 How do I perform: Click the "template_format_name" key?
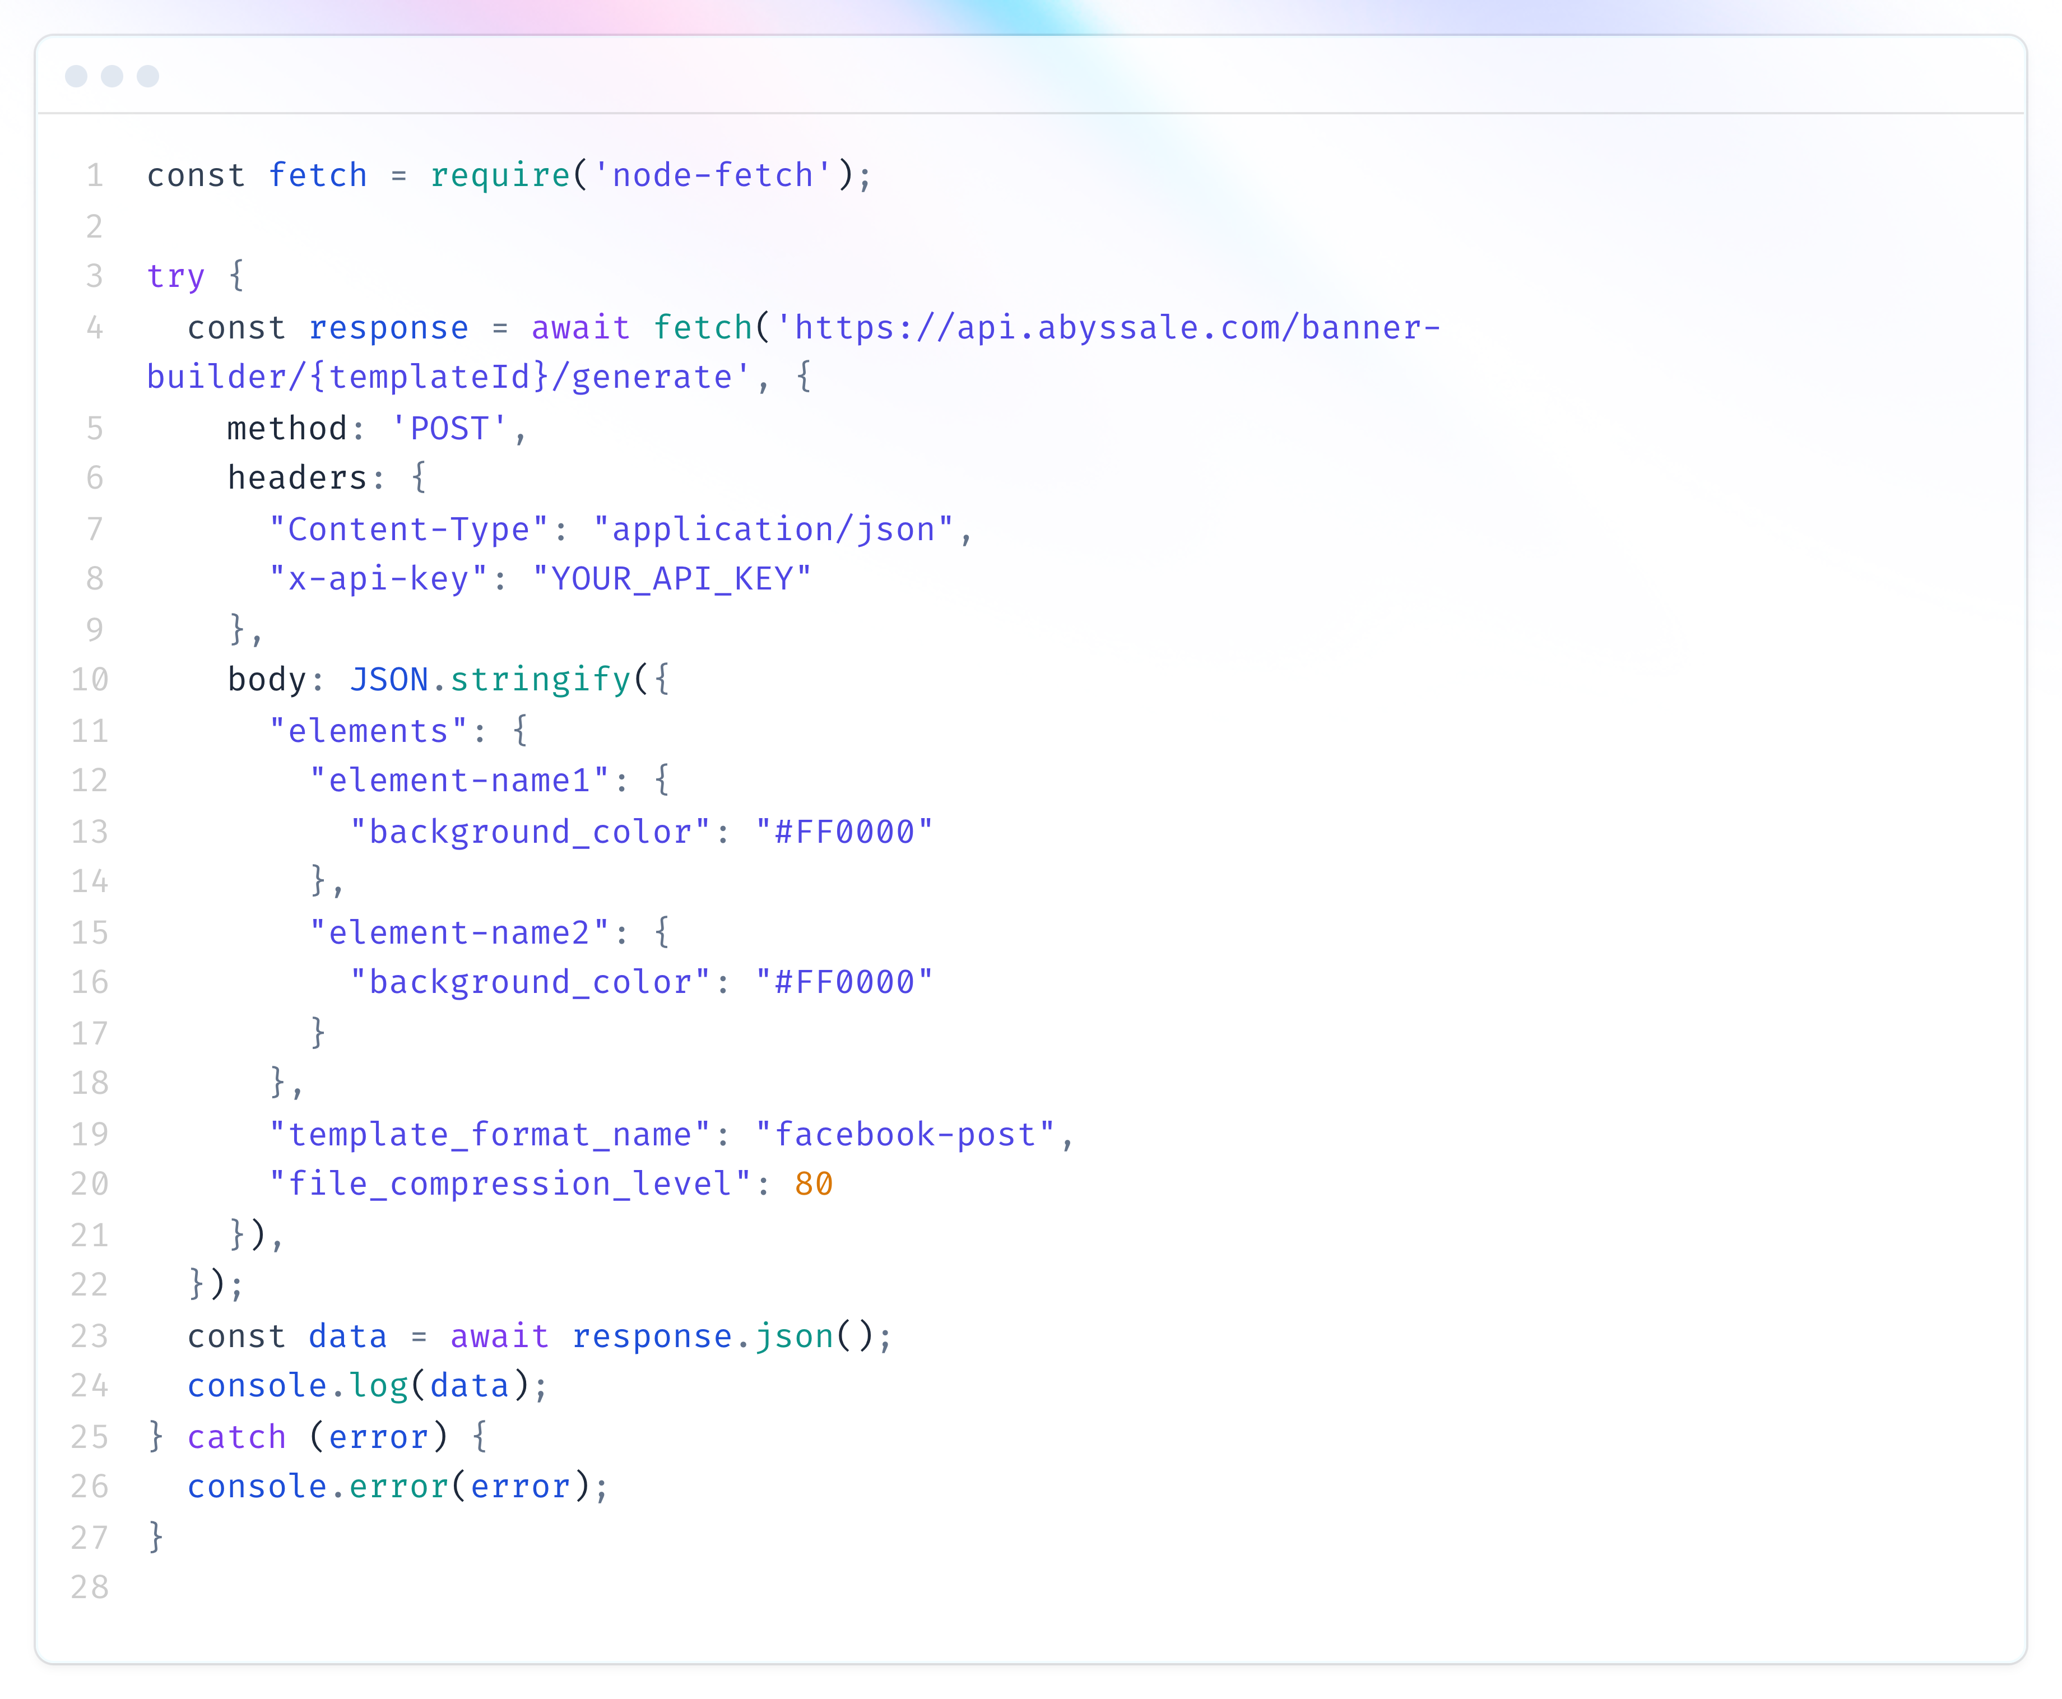(x=490, y=1135)
